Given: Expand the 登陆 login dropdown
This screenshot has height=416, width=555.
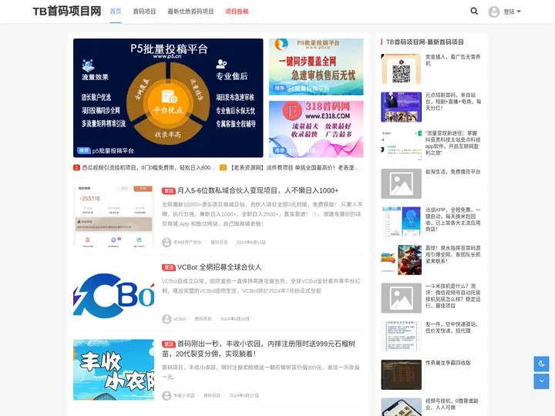Looking at the screenshot, I should point(512,12).
